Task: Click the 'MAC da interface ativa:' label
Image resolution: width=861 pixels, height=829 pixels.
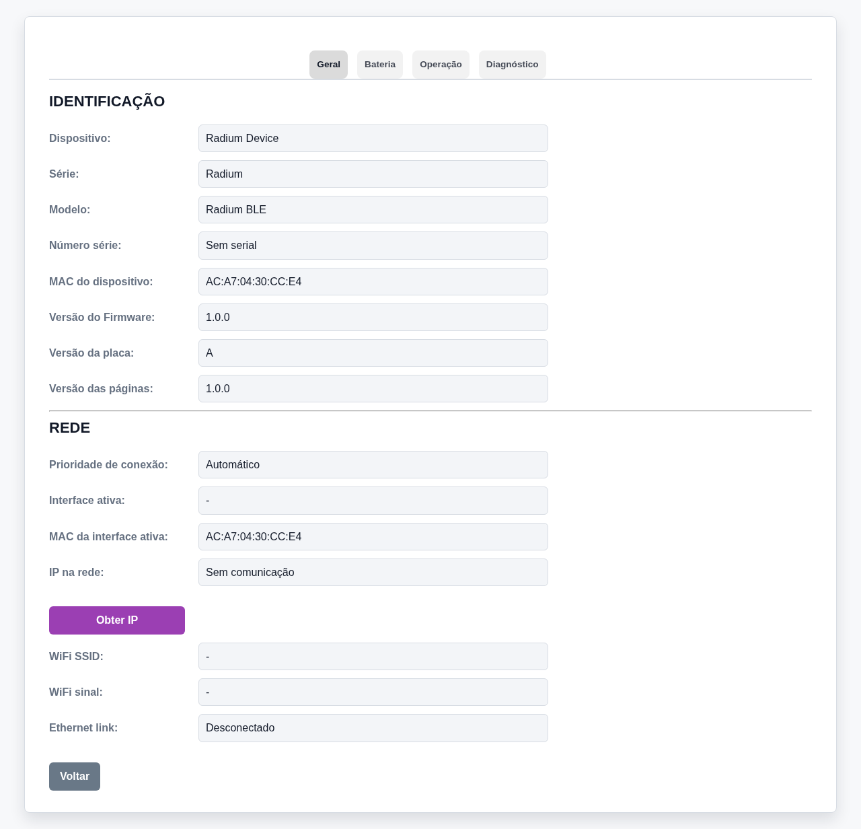Action: tap(108, 536)
